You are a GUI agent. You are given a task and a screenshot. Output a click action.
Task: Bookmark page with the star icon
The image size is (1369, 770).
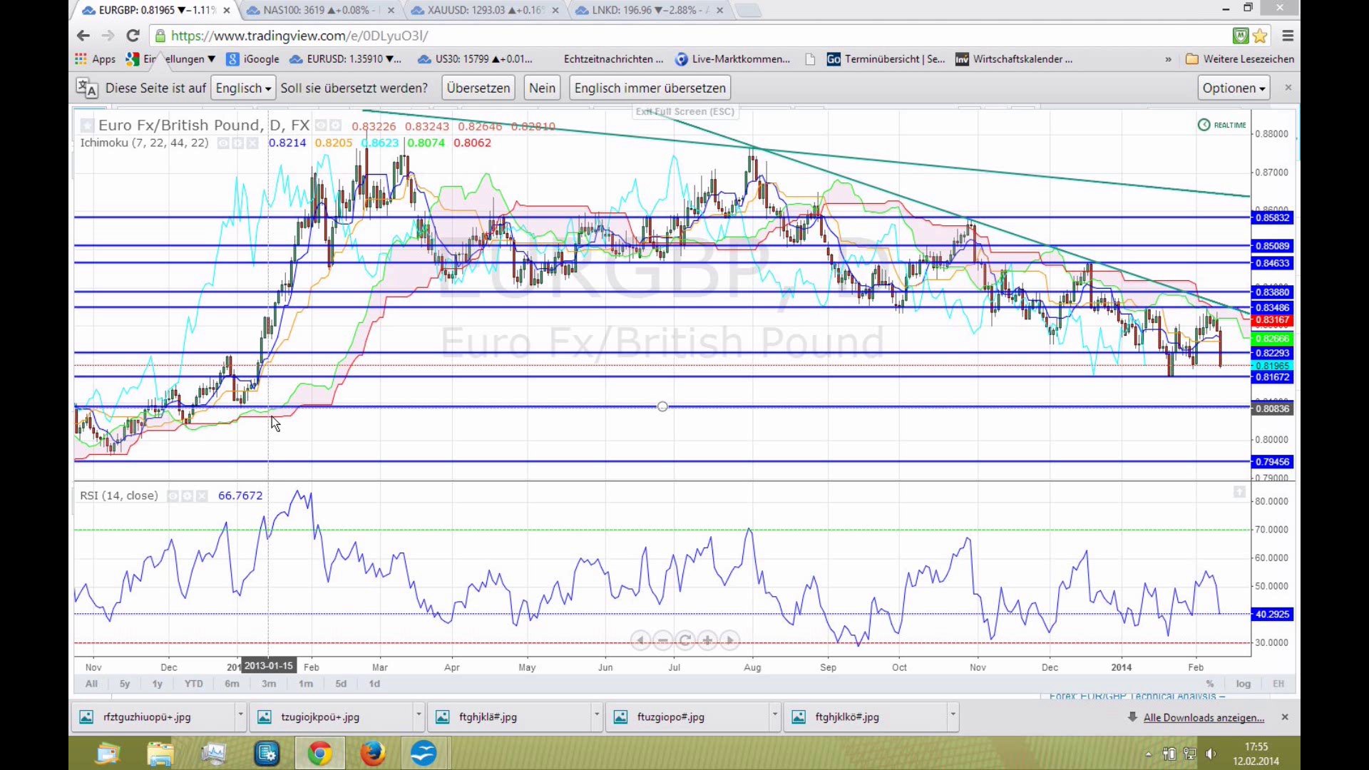coord(1260,36)
